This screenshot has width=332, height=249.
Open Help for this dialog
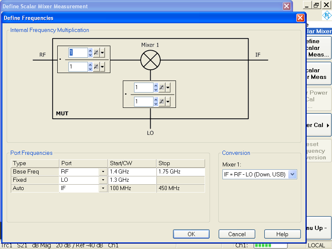click(282, 234)
